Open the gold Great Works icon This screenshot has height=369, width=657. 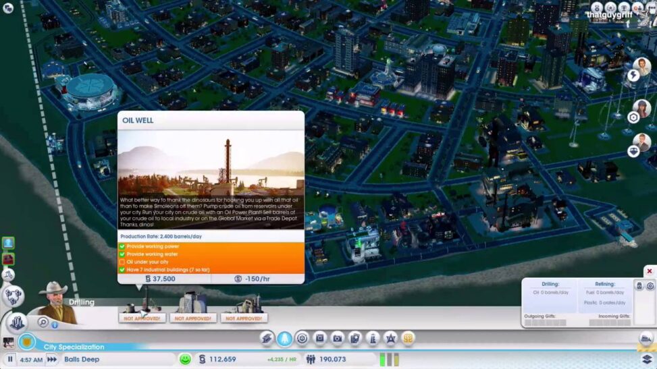[408, 338]
